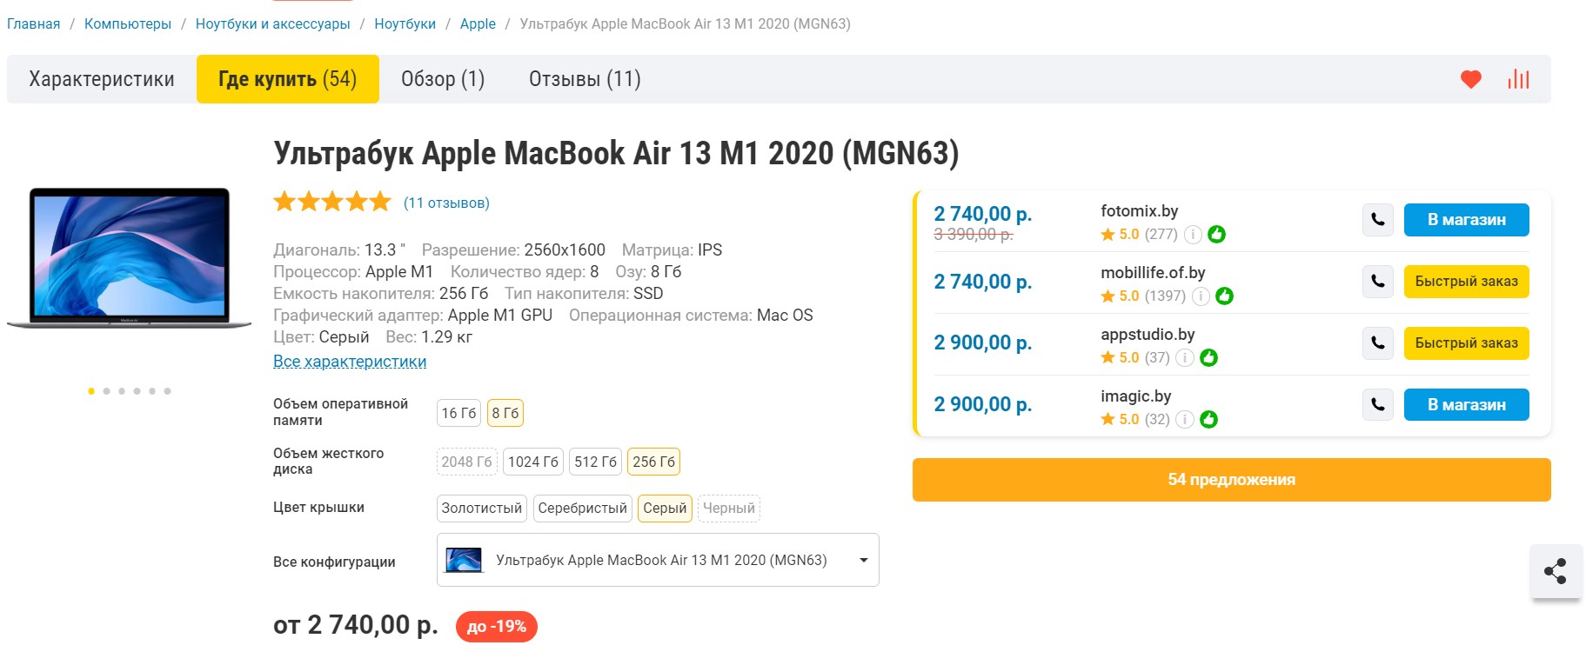The image size is (1586, 665).
Task: Click mobillife.of.by green thumbs-up badge
Action: pyautogui.click(x=1224, y=296)
